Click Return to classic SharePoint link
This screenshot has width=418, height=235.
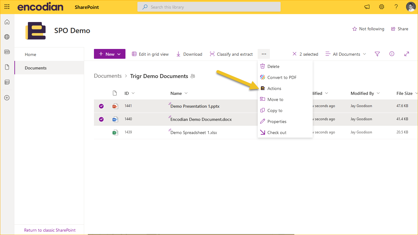point(50,230)
